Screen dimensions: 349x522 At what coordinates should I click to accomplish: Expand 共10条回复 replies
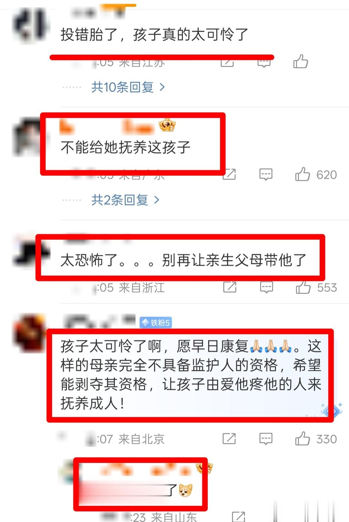[128, 87]
